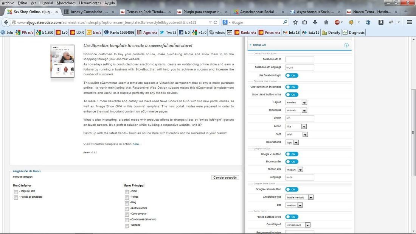Go to browser home page icon
Image resolution: width=416 pixels, height=234 pixels.
pos(326,23)
